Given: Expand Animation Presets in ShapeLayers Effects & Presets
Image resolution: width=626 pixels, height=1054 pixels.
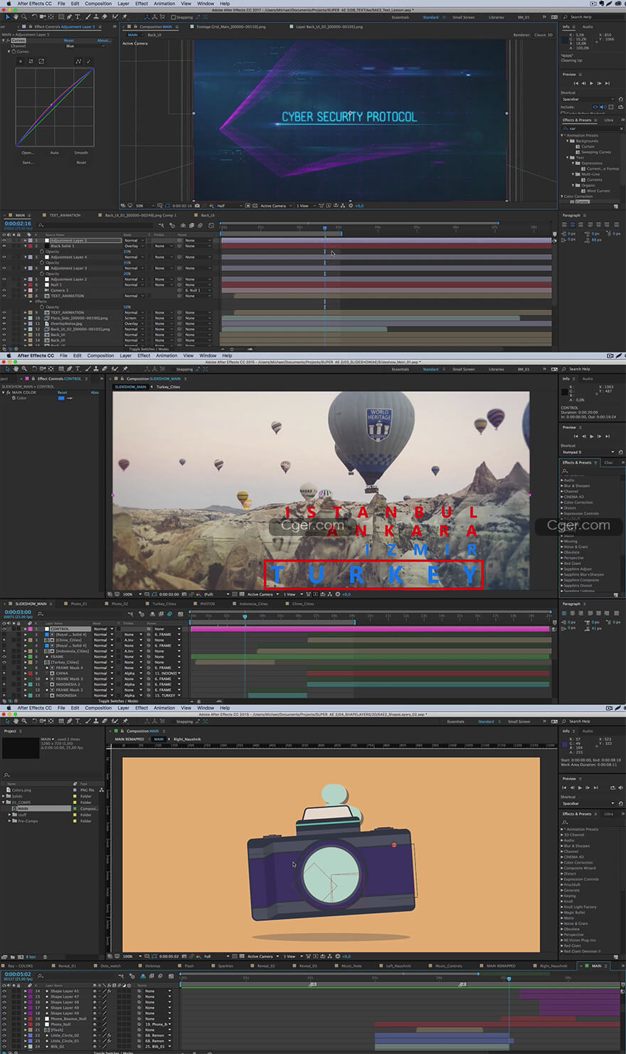Looking at the screenshot, I should tap(562, 829).
